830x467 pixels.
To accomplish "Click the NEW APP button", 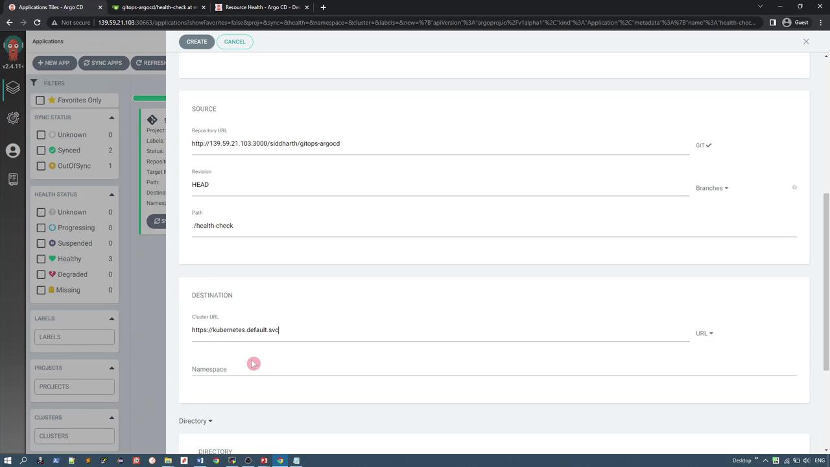I will (x=54, y=63).
